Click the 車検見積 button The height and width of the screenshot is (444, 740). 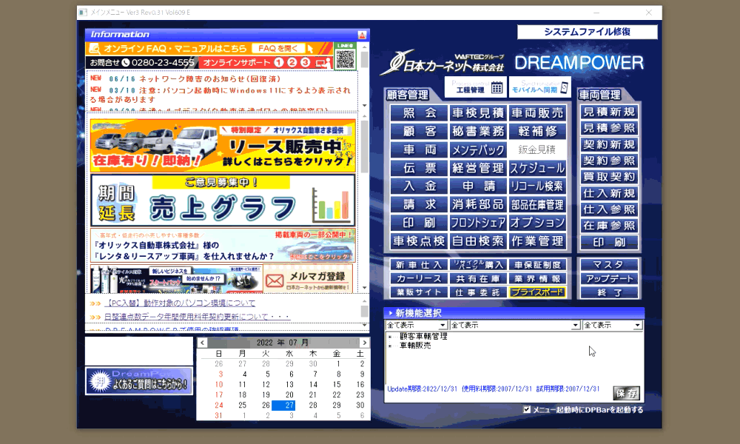click(478, 113)
